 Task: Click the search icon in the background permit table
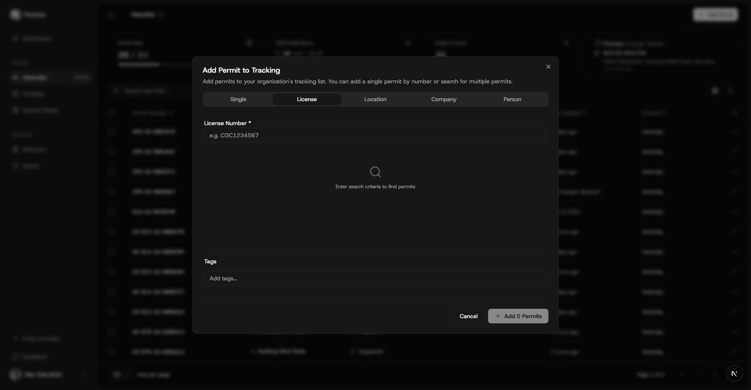click(116, 90)
